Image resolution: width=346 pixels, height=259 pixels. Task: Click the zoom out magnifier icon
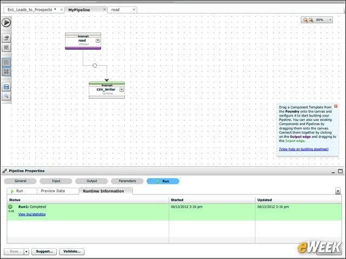[x=305, y=20]
